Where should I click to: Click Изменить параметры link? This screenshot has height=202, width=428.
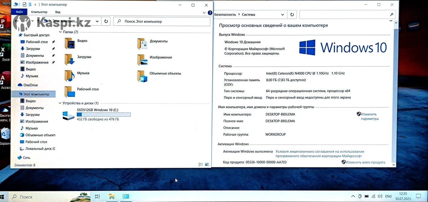[370, 116]
